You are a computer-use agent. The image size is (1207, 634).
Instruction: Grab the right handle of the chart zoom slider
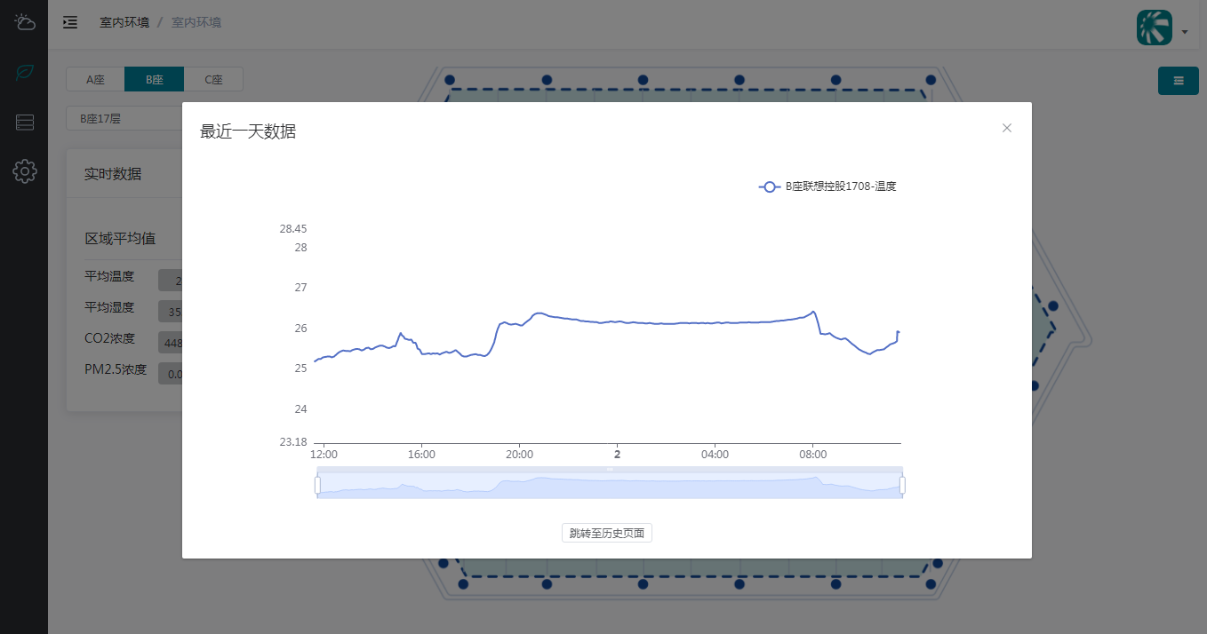[x=902, y=485]
